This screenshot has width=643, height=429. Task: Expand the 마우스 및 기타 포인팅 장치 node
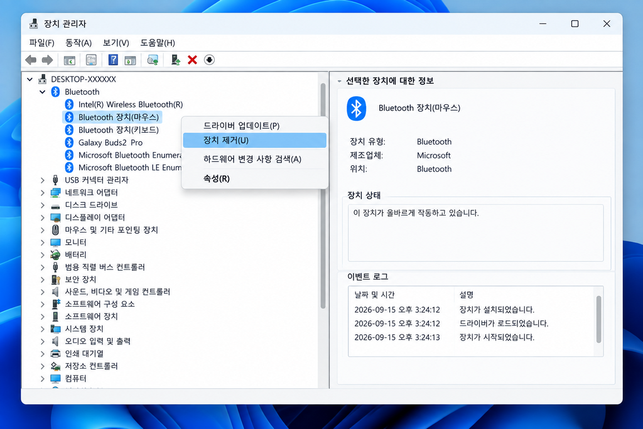pos(42,230)
